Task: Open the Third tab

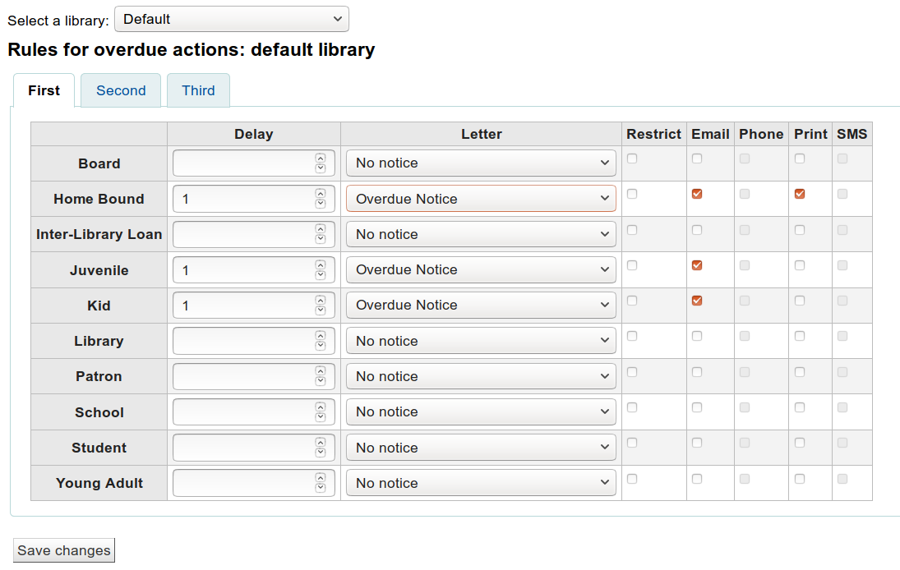Action: [198, 91]
